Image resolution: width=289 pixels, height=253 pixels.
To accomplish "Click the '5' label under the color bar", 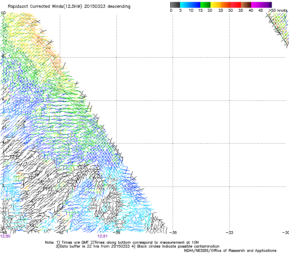I will click(180, 10).
